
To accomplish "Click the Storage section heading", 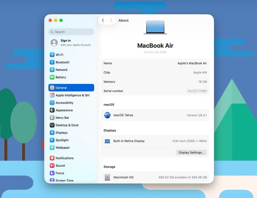I will tap(109, 167).
